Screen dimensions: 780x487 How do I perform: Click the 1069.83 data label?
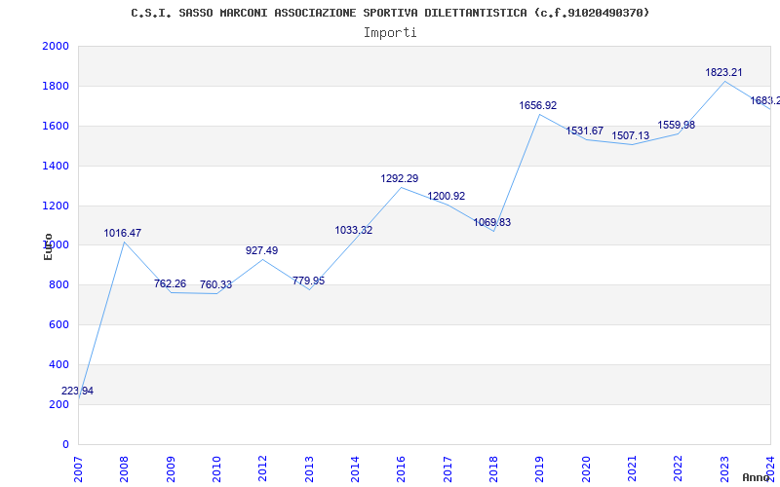coord(491,223)
